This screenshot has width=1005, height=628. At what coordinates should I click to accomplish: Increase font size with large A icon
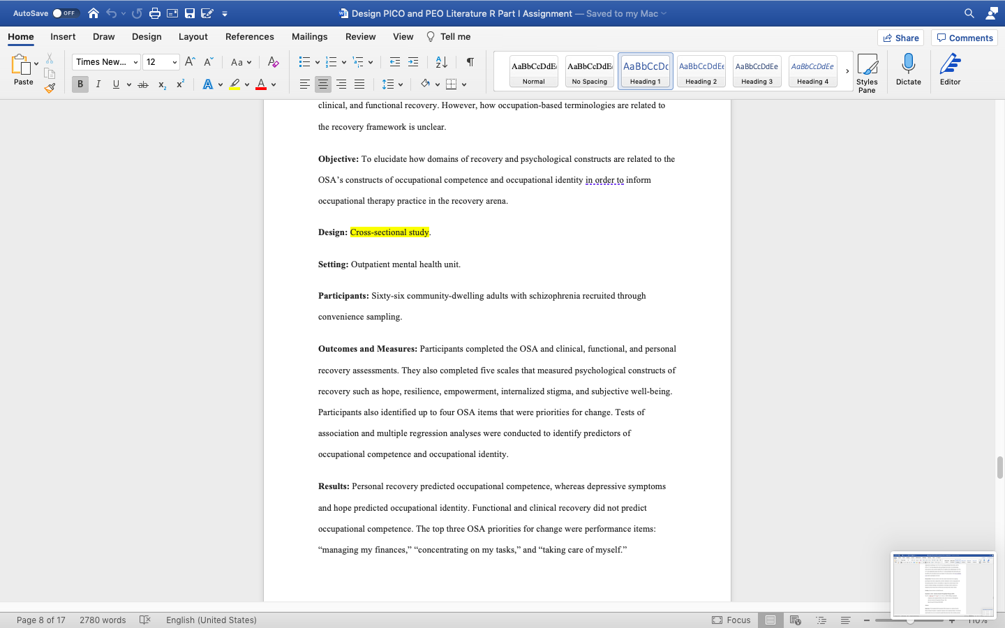[190, 62]
